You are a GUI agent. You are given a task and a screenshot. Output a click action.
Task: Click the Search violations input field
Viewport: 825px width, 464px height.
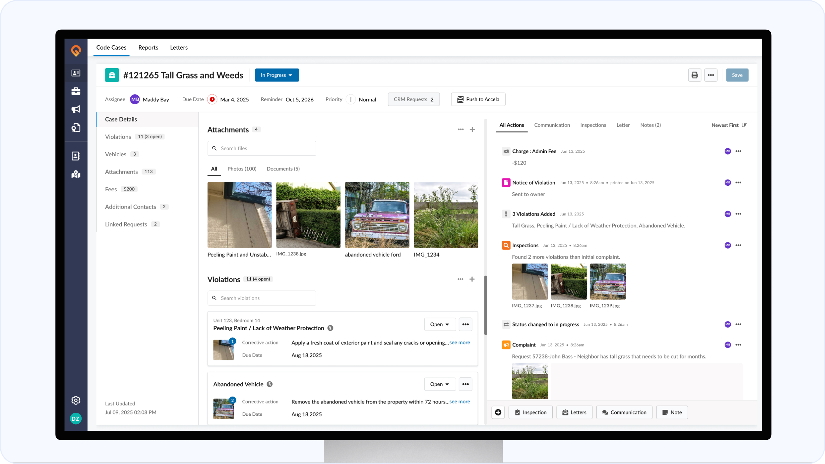click(262, 298)
